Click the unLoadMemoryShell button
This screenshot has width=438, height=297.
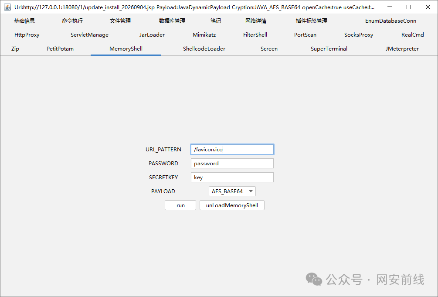tap(232, 205)
